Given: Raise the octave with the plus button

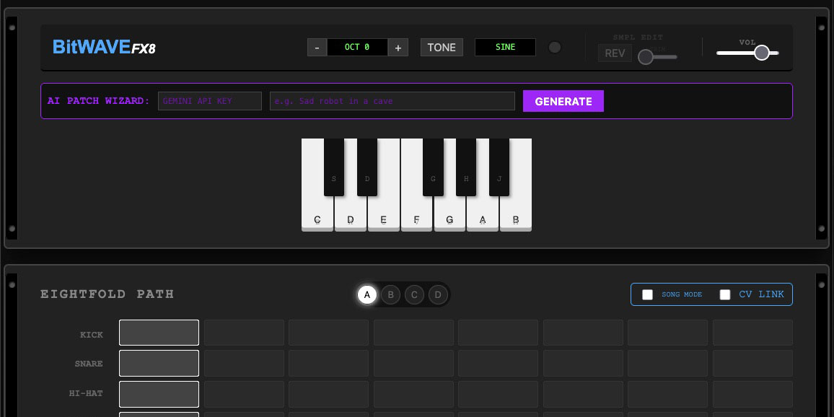Looking at the screenshot, I should coord(398,47).
